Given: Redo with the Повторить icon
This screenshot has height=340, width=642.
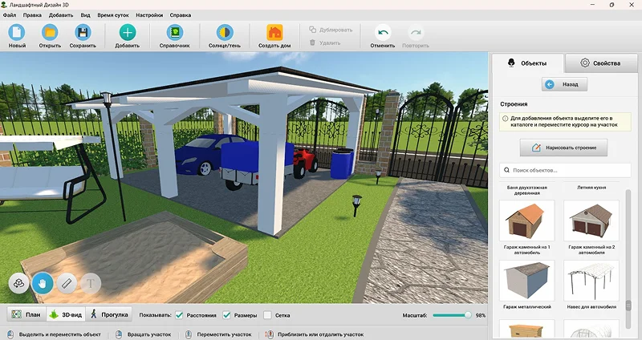Looking at the screenshot, I should [x=416, y=32].
